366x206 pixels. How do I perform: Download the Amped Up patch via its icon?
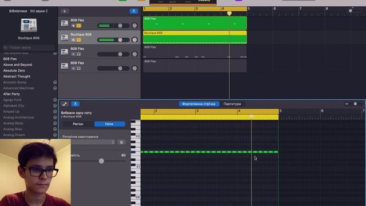[x=55, y=112]
